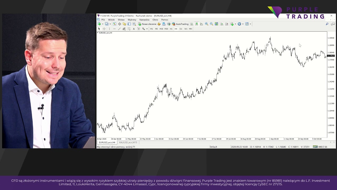Open the Terminal panel

(129, 24)
